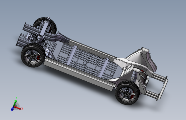Select the wheel beside the bumper crossbeam
The width and height of the screenshot is (186, 120).
pos(127,93)
